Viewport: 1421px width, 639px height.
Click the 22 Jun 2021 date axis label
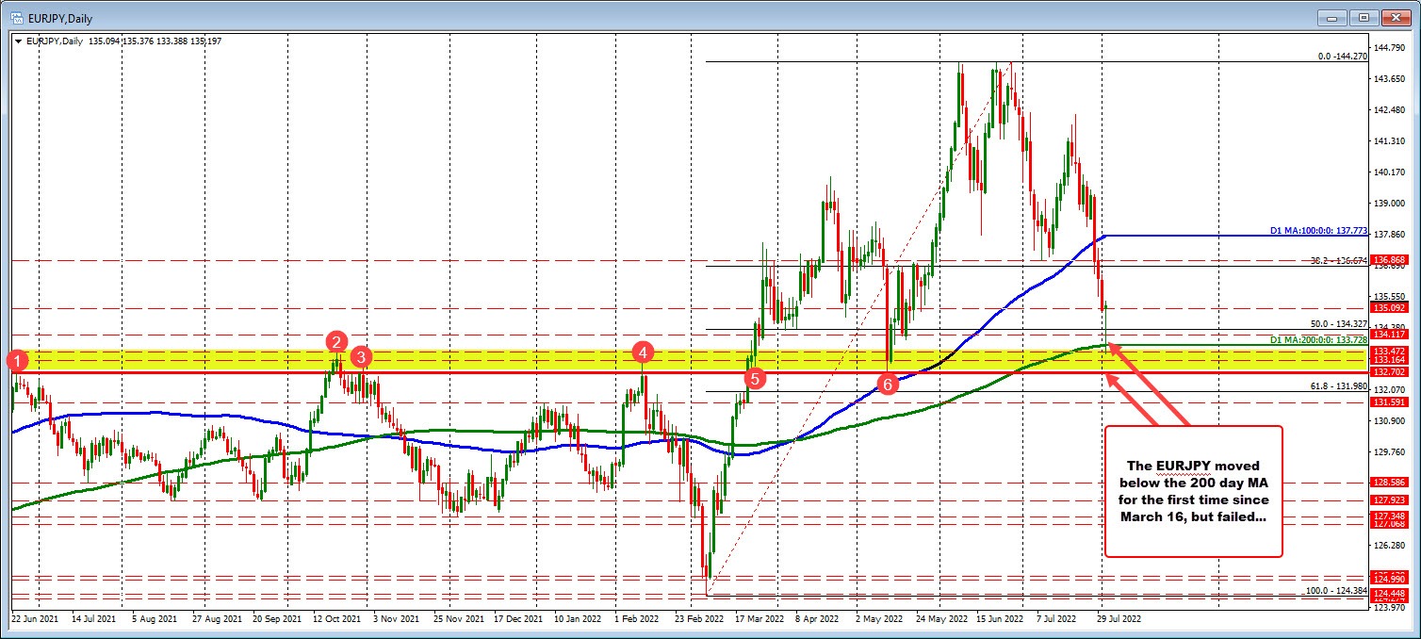[x=37, y=620]
